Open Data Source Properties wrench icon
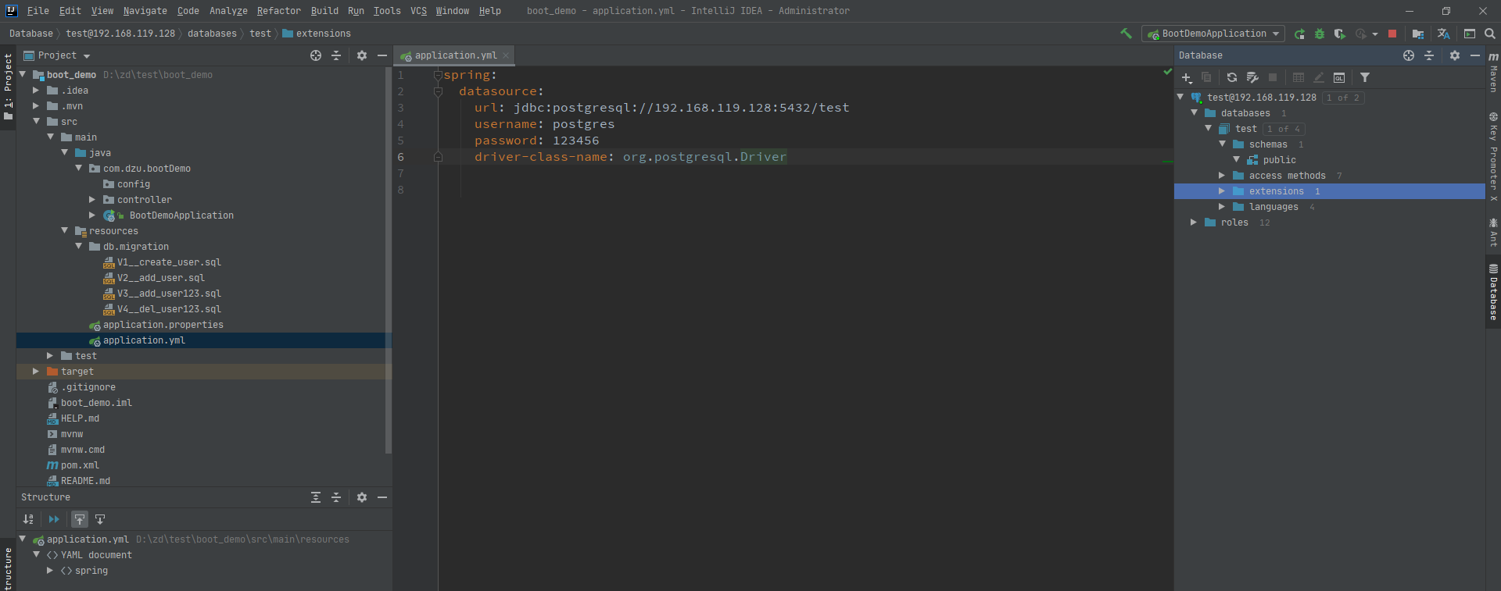The width and height of the screenshot is (1501, 591). pyautogui.click(x=1252, y=77)
